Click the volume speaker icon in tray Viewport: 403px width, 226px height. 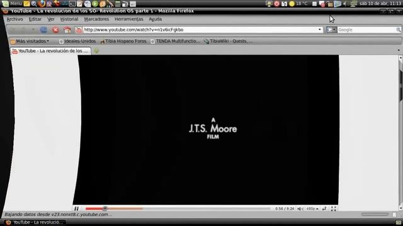point(346,4)
